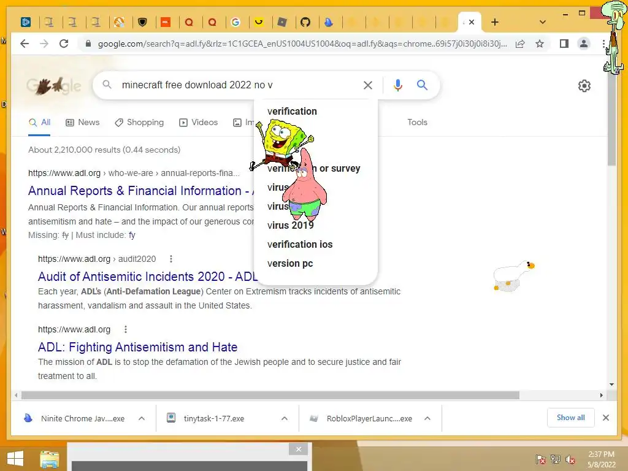Open the muted volume tray icon
Screen dimensions: 628x471
pyautogui.click(x=570, y=459)
